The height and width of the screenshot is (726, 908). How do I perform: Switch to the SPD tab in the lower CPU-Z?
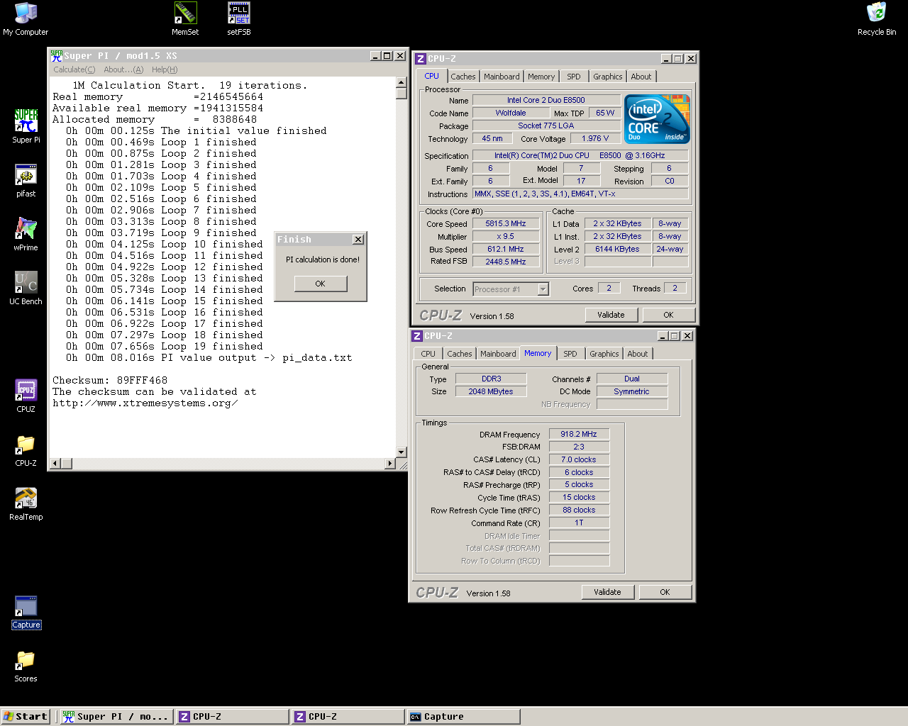point(570,354)
